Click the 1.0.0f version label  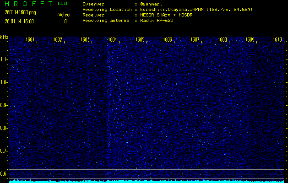(x=64, y=4)
